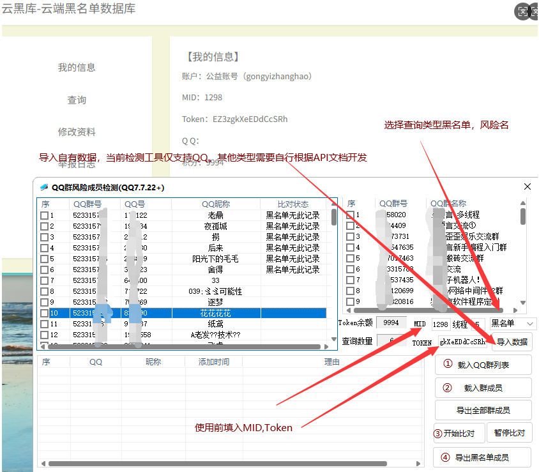Check member row 2 夜孤城 checkbox
Image resolution: width=539 pixels, height=472 pixels.
[44, 227]
